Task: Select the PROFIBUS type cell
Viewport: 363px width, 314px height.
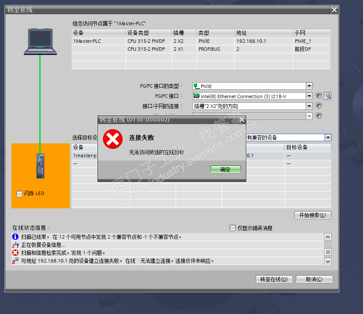Action: click(x=215, y=49)
